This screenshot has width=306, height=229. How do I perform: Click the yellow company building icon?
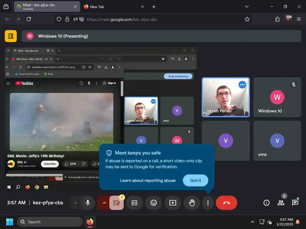[11, 36]
